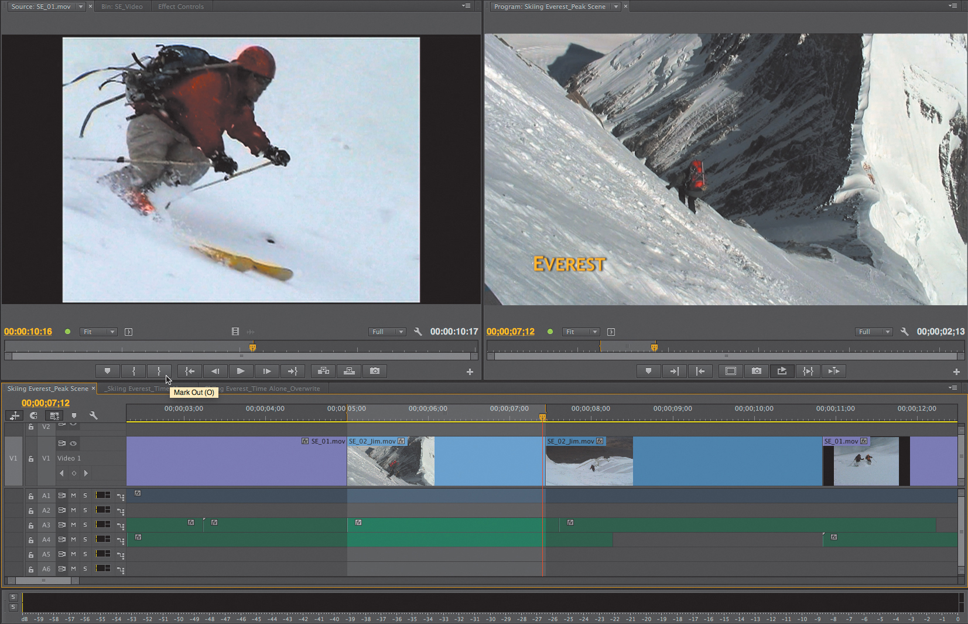Solo audio track A4

point(85,540)
